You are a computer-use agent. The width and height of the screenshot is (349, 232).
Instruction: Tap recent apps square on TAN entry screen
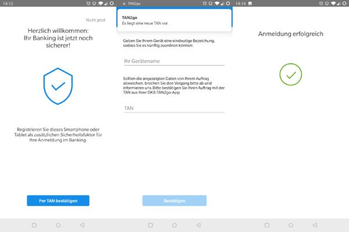click(x=150, y=224)
